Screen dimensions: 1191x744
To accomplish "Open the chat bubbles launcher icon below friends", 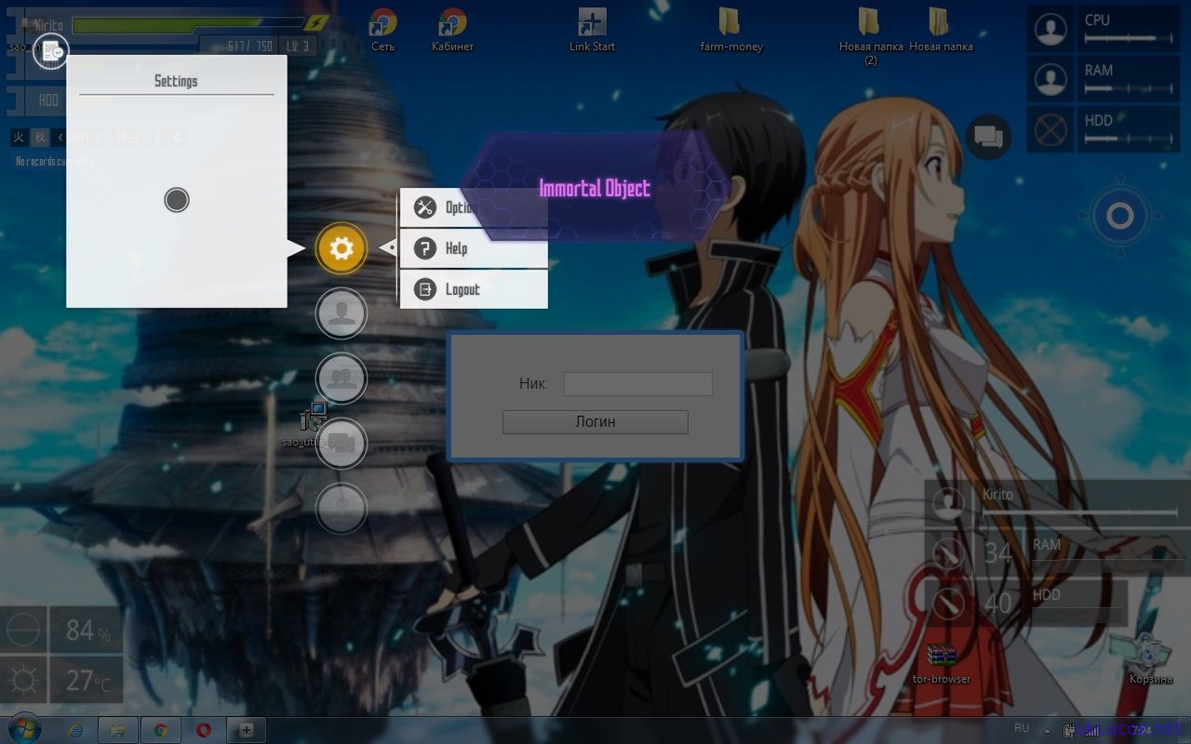I will click(341, 444).
